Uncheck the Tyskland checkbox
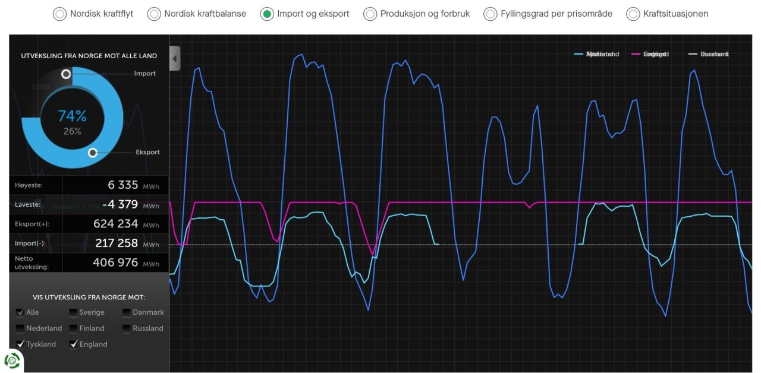The image size is (761, 373). [x=20, y=344]
